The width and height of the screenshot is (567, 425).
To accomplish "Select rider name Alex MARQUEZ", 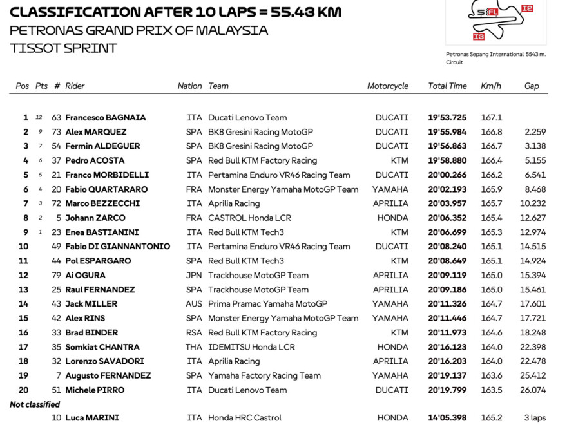I will pos(96,132).
